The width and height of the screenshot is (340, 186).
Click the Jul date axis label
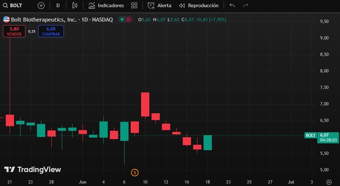291,182
